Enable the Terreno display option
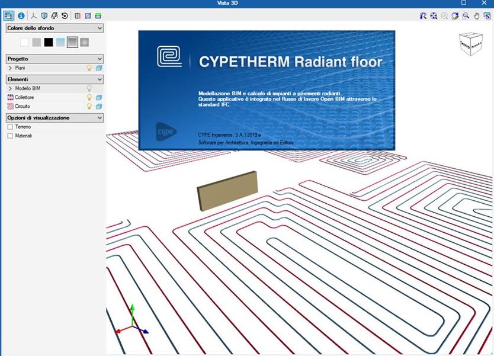The width and height of the screenshot is (494, 356). point(9,126)
